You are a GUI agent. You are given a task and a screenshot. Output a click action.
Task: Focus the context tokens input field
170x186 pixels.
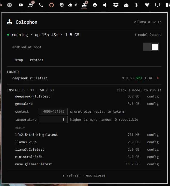click(x=53, y=111)
